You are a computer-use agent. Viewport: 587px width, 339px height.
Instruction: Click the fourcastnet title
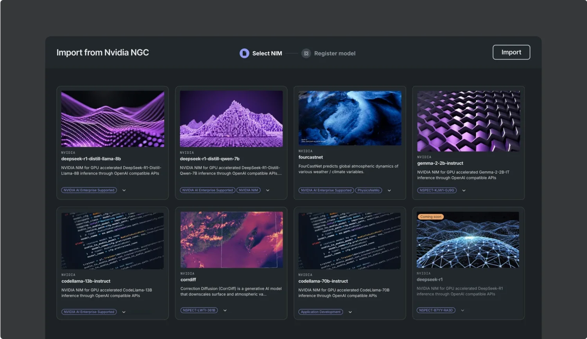[x=311, y=157]
